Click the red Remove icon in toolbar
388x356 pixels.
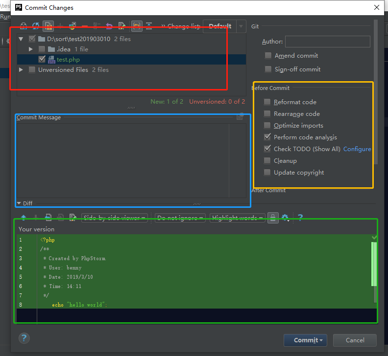click(x=85, y=26)
